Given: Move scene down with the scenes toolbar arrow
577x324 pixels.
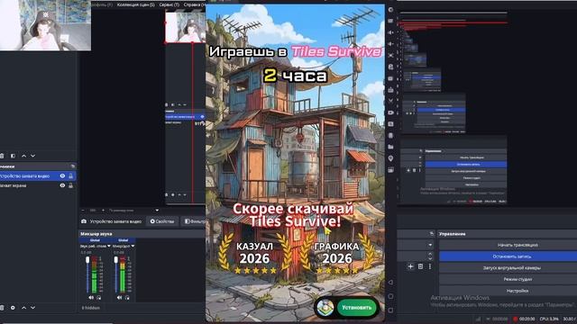Looking at the screenshot, I should pos(32,156).
